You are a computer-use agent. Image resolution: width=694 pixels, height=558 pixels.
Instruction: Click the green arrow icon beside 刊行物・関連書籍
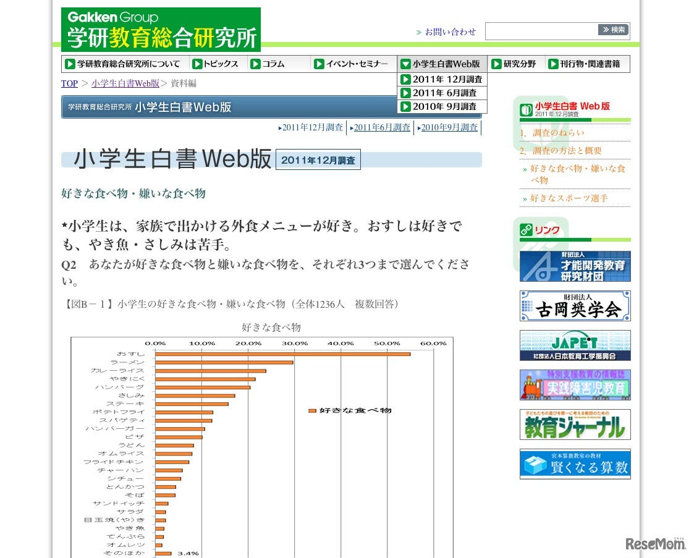pyautogui.click(x=553, y=64)
